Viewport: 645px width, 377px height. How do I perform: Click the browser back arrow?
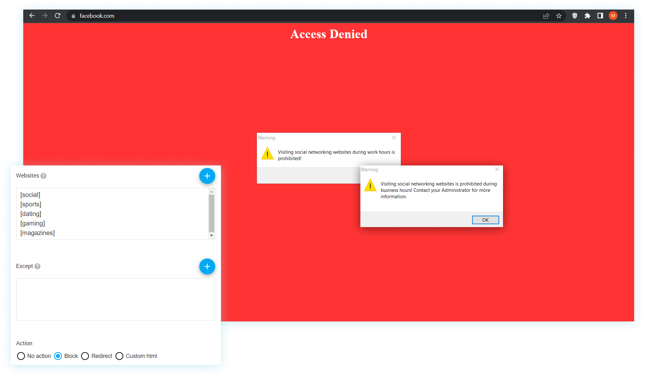pos(32,16)
